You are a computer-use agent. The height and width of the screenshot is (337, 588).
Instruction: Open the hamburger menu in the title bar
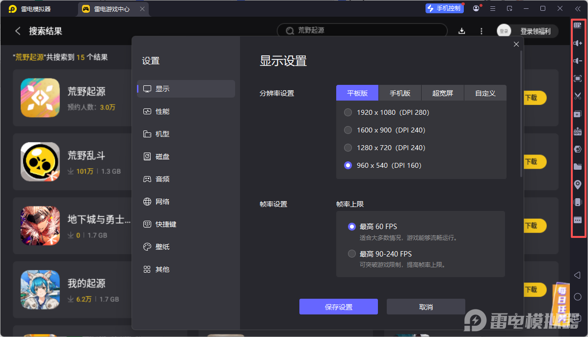(493, 8)
